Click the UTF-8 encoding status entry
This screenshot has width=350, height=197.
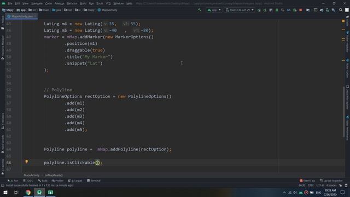(320, 186)
